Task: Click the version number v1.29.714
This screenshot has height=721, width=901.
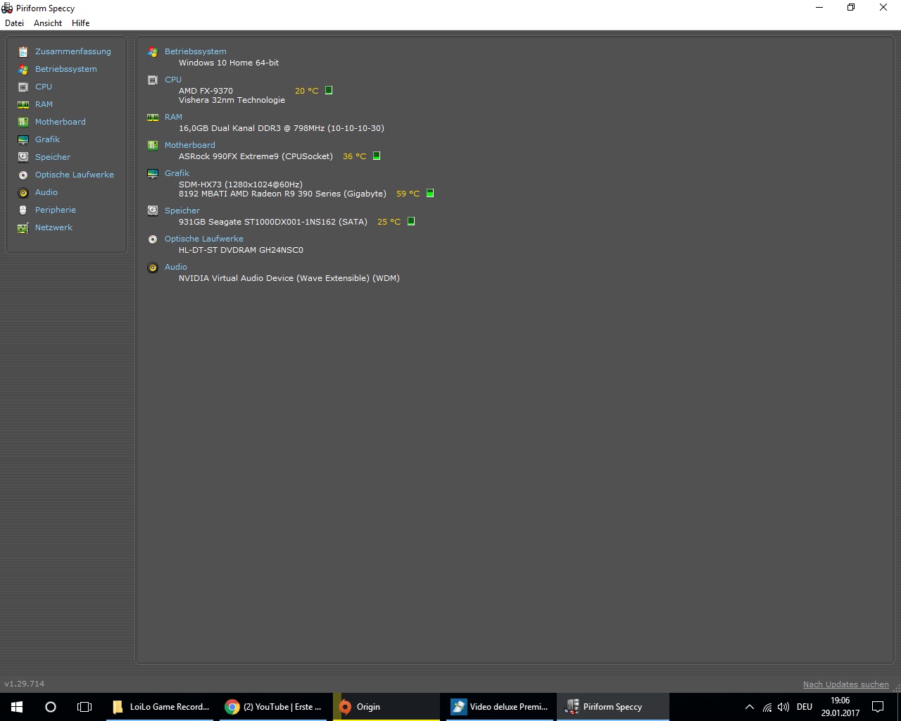Action: 25,684
